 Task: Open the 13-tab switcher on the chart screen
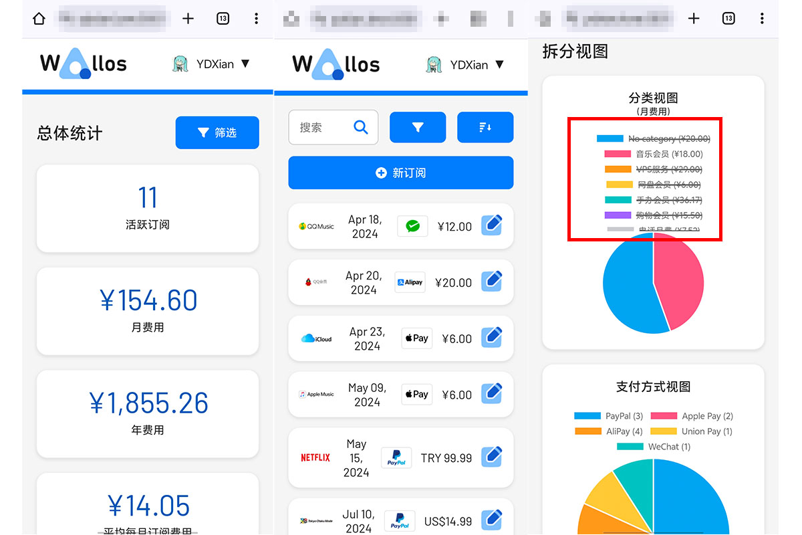728,19
